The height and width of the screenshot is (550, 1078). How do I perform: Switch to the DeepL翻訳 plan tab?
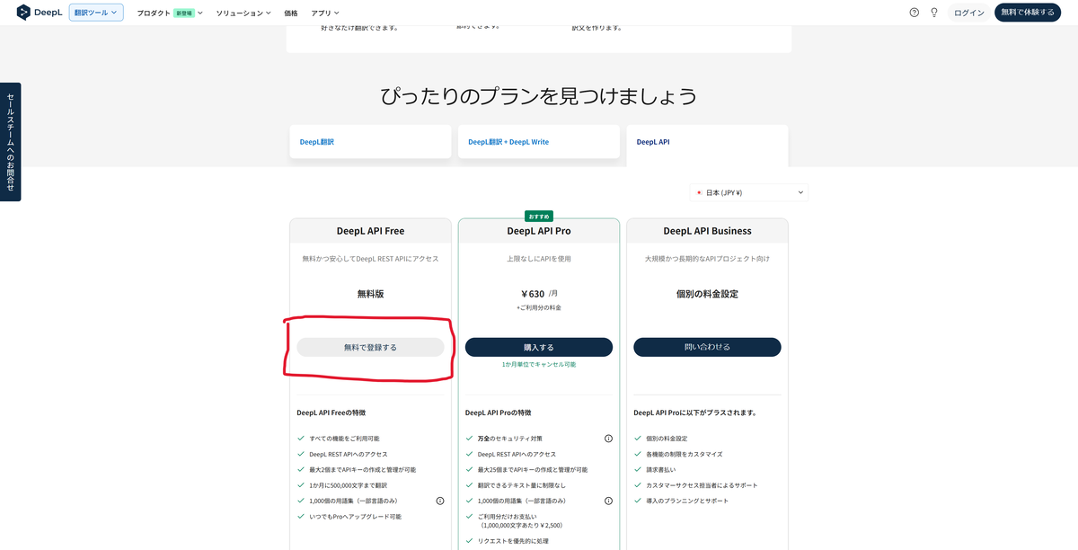point(370,142)
